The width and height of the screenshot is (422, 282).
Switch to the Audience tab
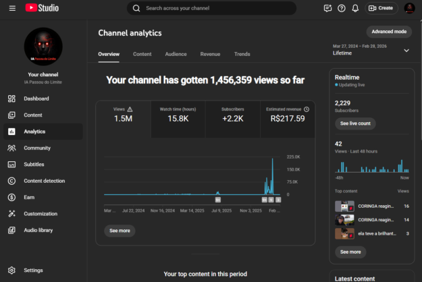tap(176, 54)
